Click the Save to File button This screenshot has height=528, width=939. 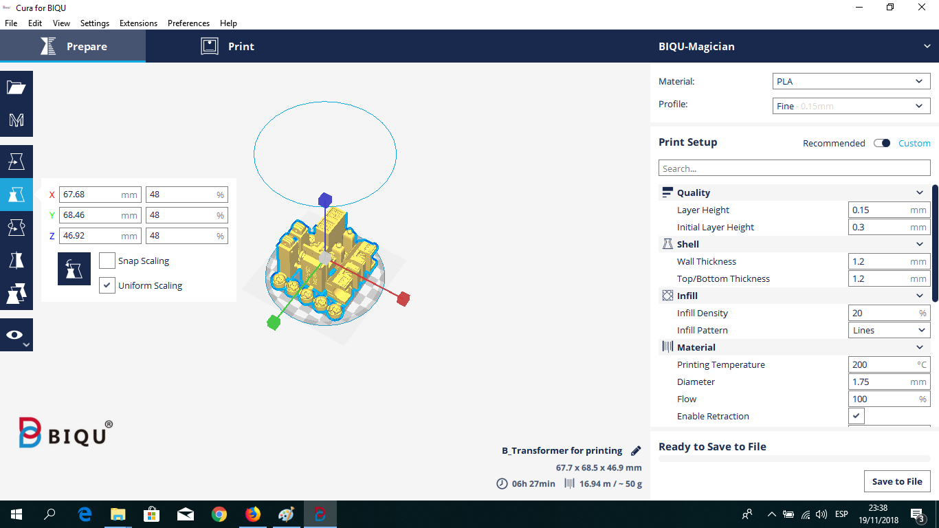coord(897,481)
